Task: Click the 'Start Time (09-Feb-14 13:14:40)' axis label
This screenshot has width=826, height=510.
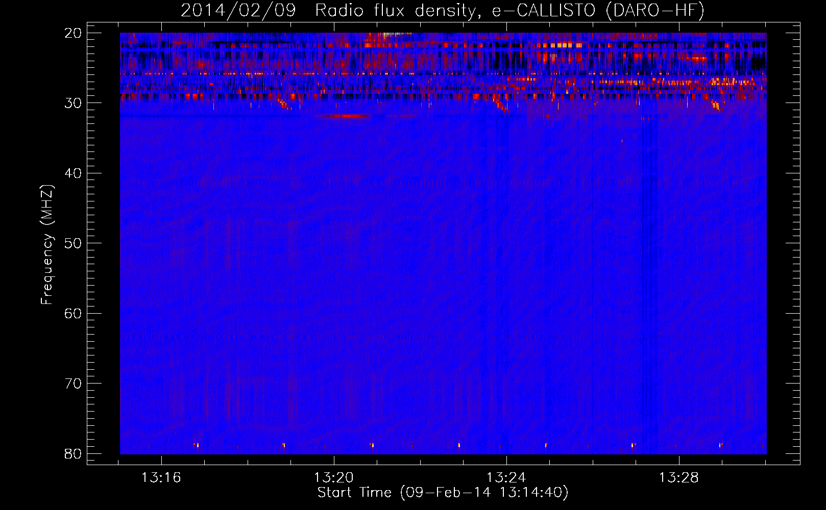Action: point(443,493)
